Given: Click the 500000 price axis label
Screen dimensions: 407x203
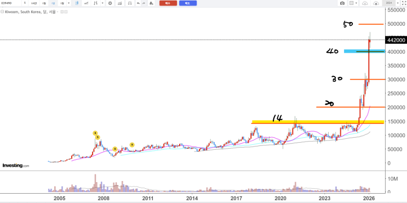Looking at the screenshot, I should tap(396, 24).
